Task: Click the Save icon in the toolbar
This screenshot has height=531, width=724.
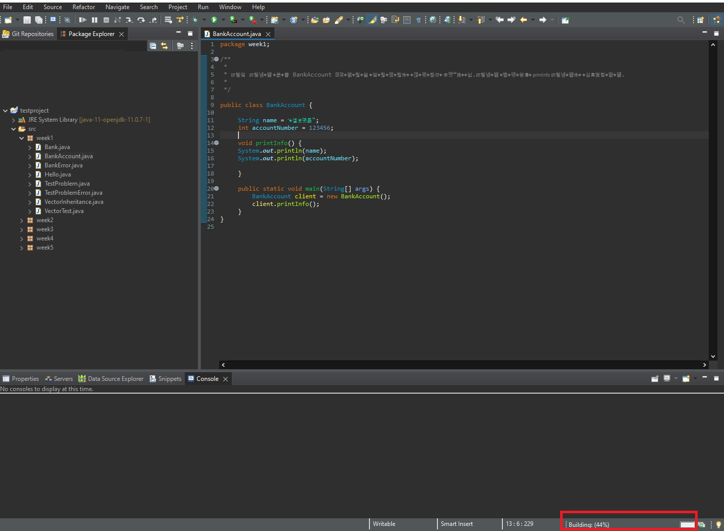Action: (27, 20)
